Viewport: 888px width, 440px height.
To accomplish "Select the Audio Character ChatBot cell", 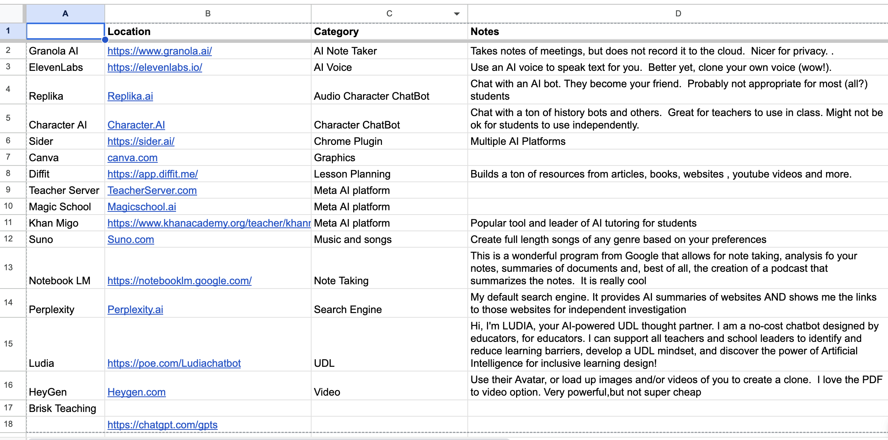I will pyautogui.click(x=389, y=90).
